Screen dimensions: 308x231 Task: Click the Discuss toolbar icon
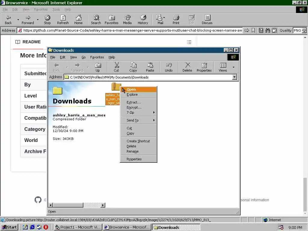coord(207,20)
